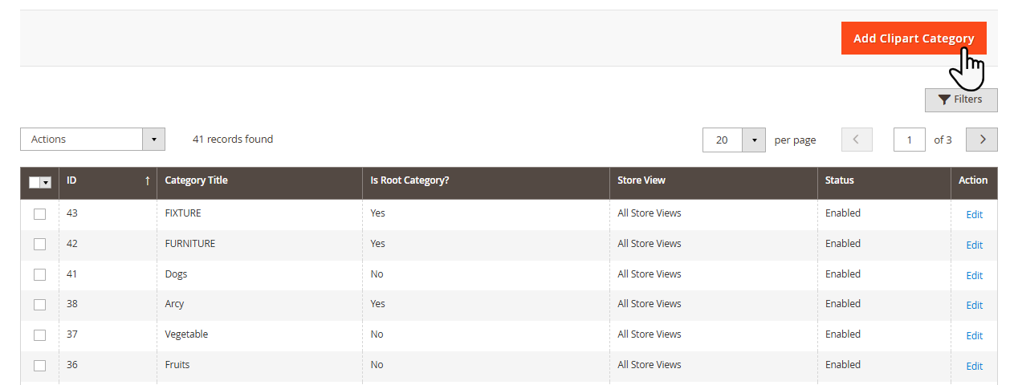
Task: Edit the Arcy category
Action: tap(974, 305)
